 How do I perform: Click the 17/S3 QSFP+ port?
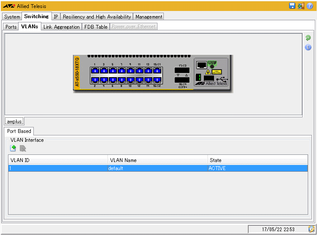[x=182, y=70]
